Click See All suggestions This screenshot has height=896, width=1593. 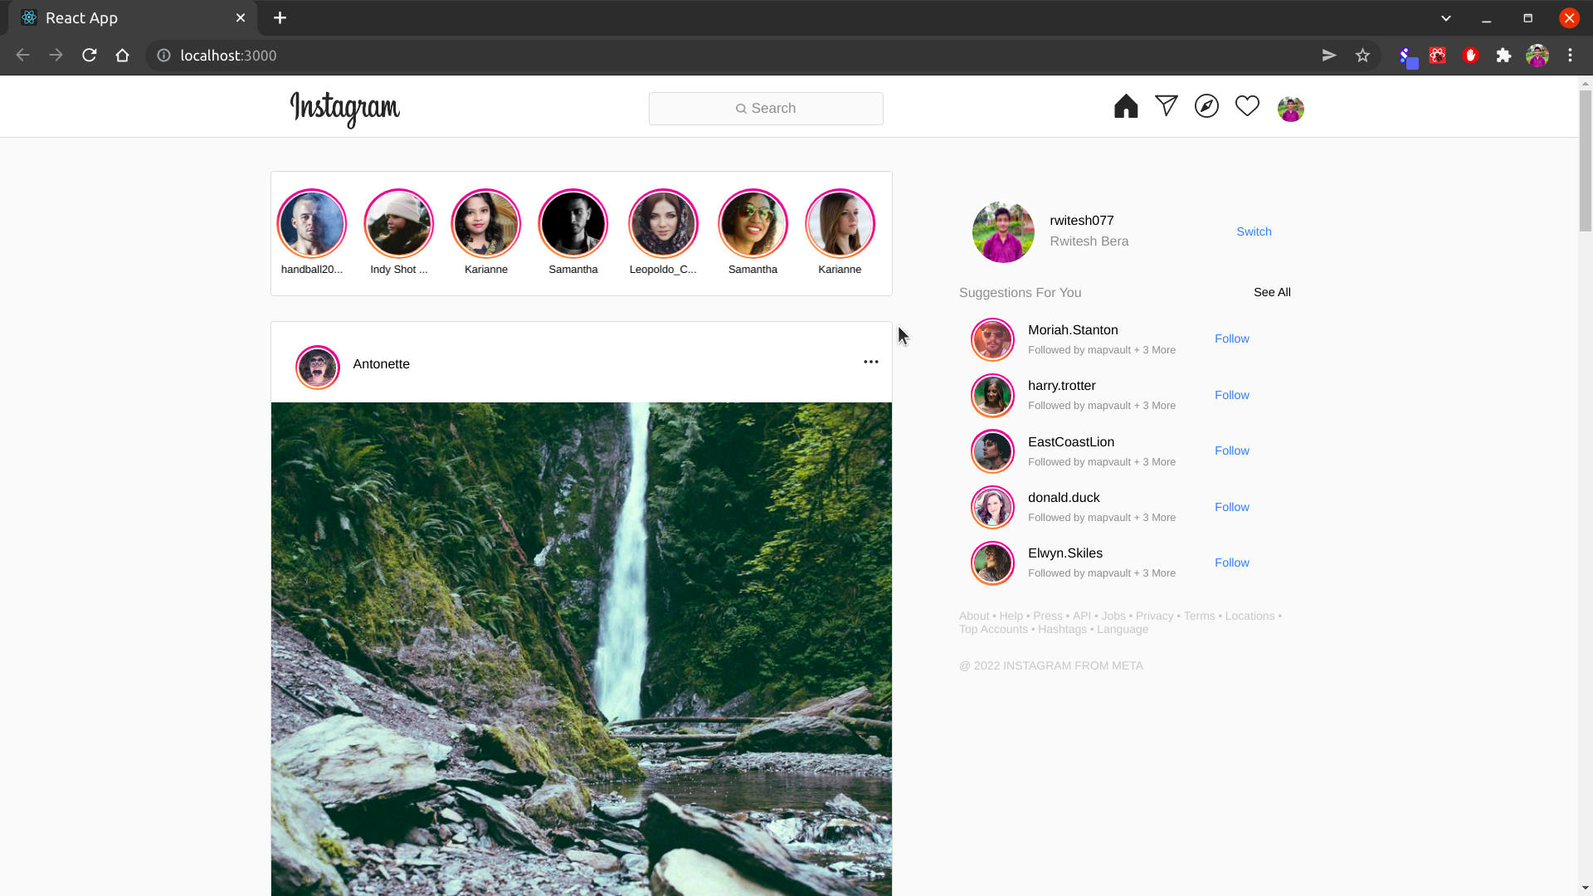click(1272, 292)
